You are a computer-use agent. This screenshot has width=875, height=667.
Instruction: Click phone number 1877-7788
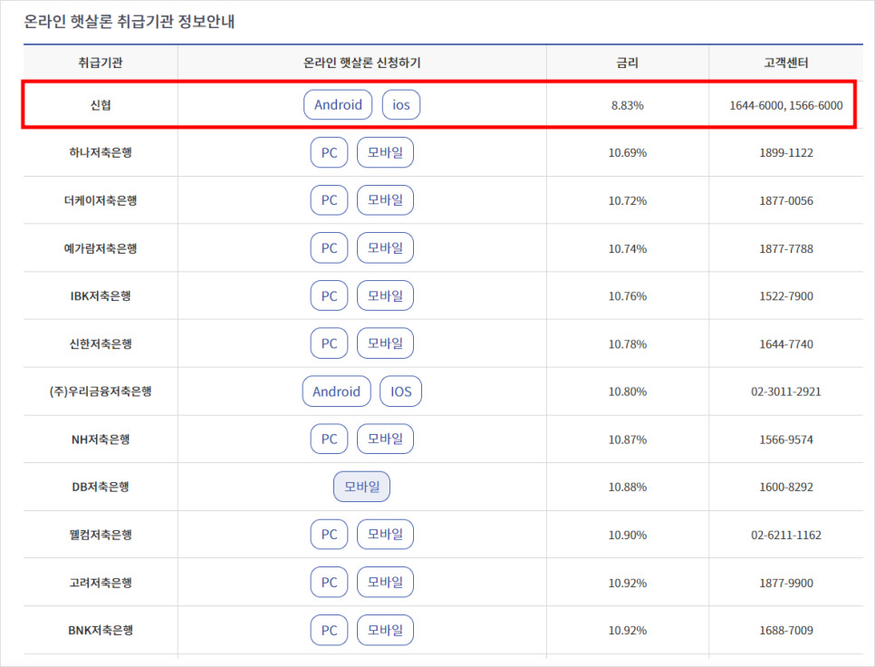pos(785,248)
